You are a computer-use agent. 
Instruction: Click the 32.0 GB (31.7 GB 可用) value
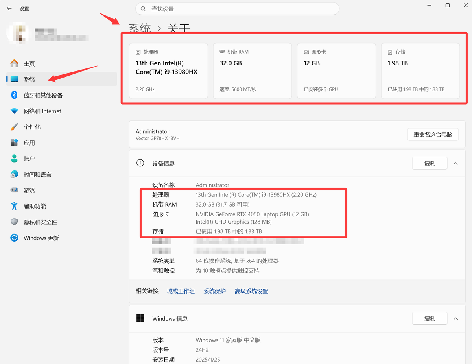point(223,205)
